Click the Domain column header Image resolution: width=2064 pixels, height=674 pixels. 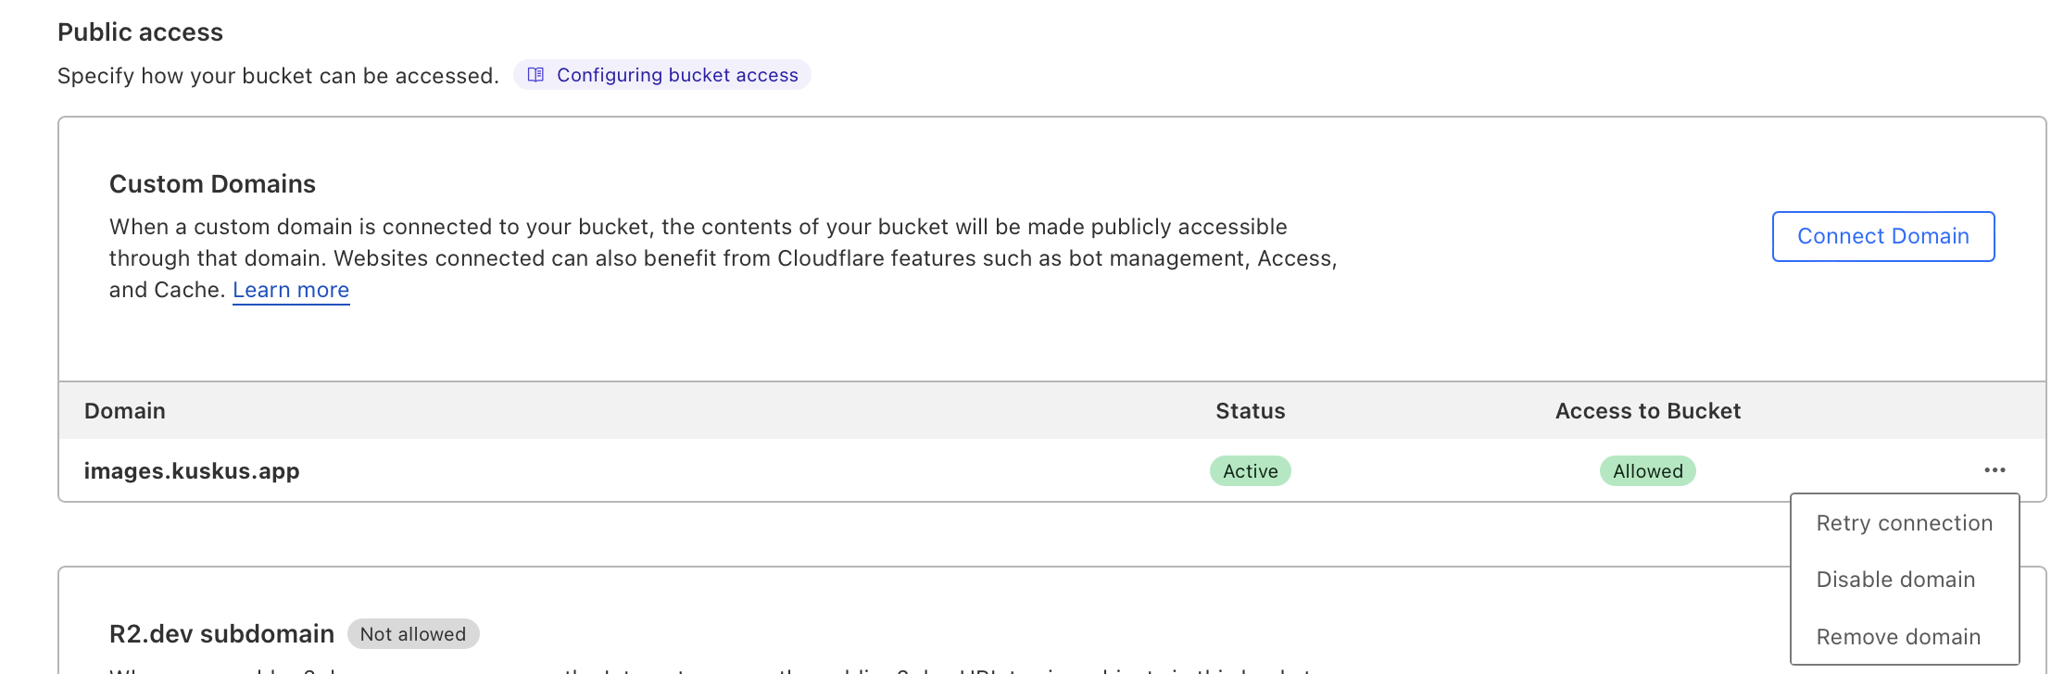pyautogui.click(x=125, y=411)
